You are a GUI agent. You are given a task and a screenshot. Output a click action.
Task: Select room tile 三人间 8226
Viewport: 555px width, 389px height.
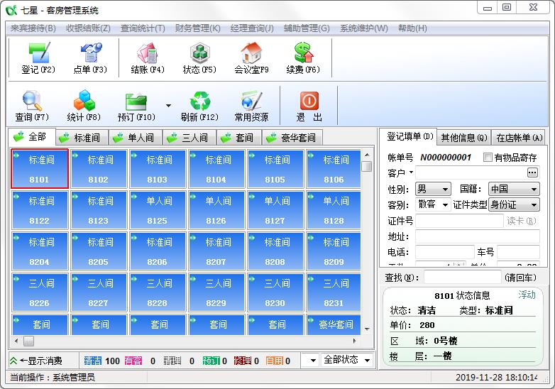click(x=40, y=292)
